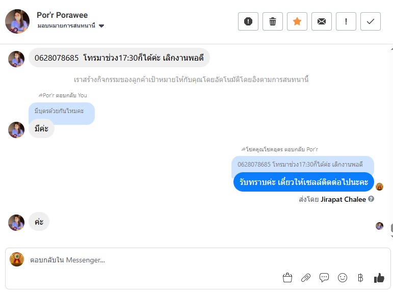Send a thumbs-up like
The image size is (393, 294).
[379, 278]
